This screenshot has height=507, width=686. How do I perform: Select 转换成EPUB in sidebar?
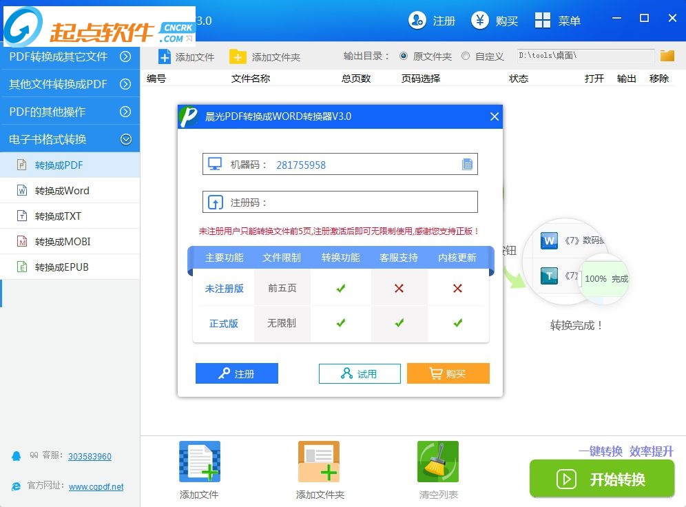click(70, 267)
